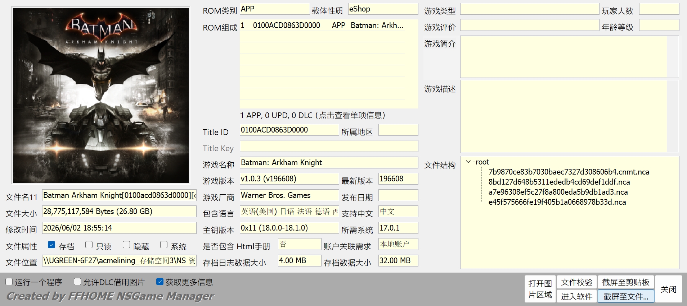Click the empty Title Key field
Image resolution: width=687 pixels, height=306 pixels.
329,146
